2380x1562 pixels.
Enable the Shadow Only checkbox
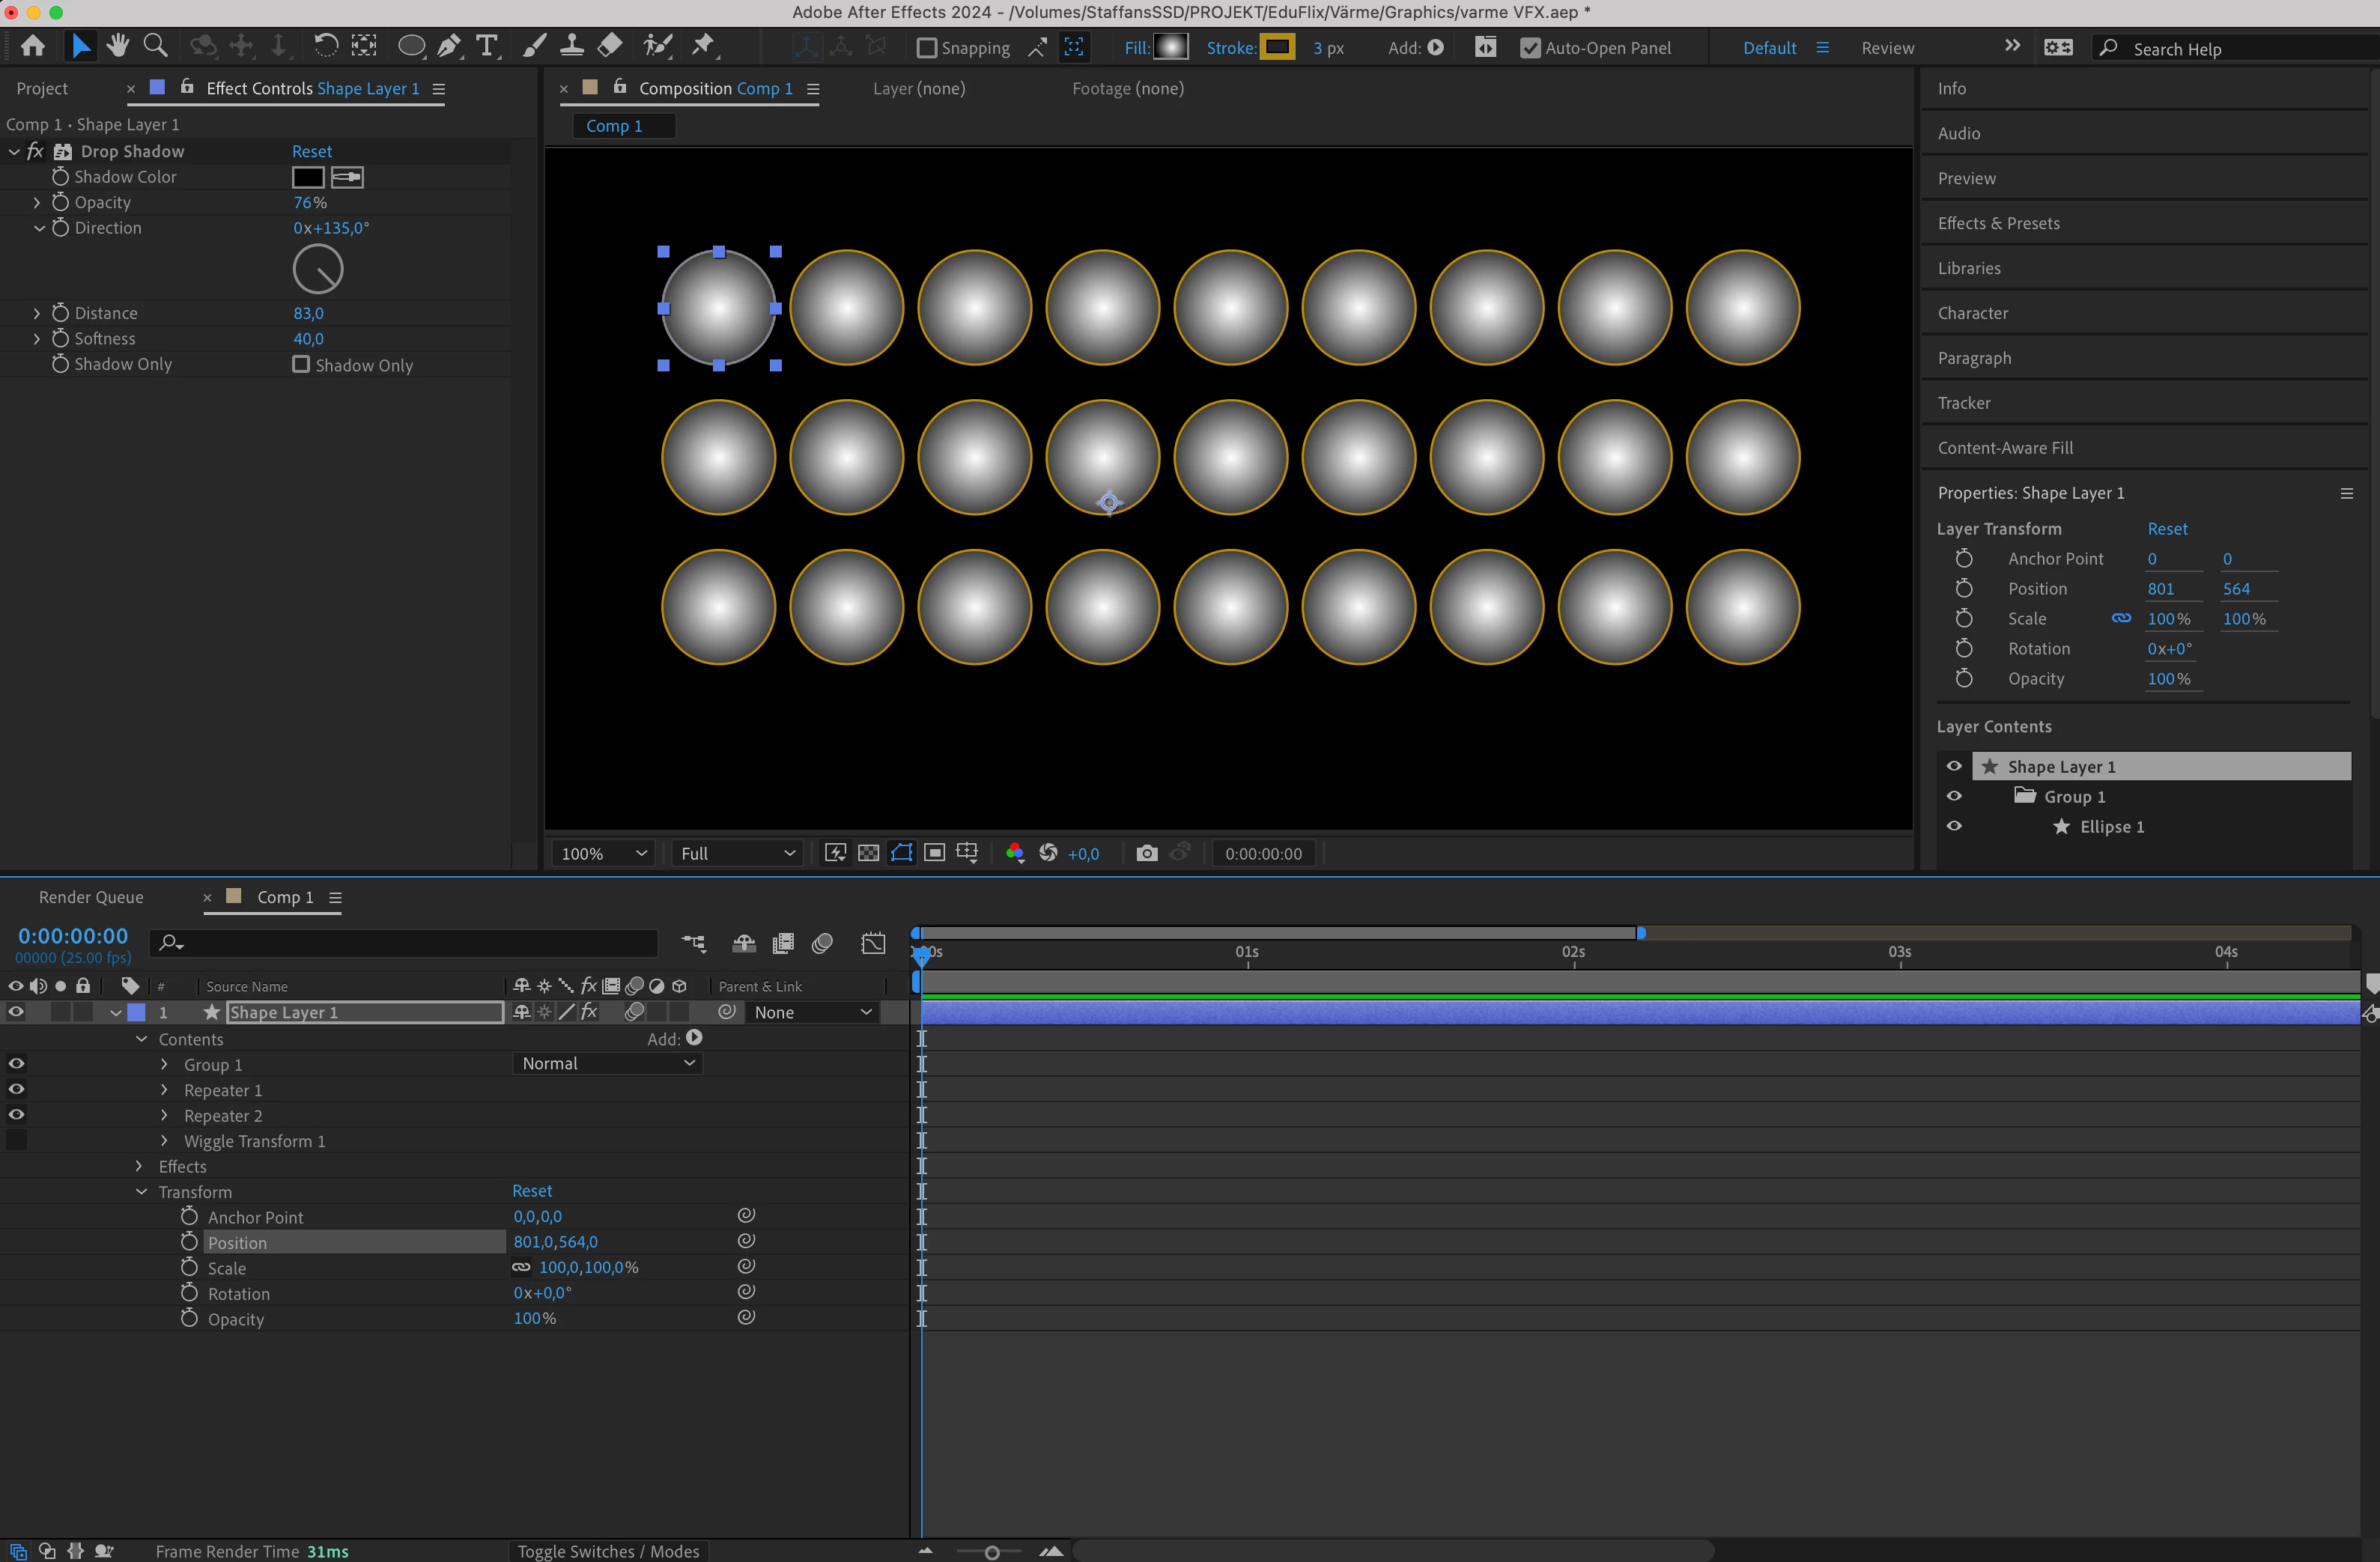301,364
